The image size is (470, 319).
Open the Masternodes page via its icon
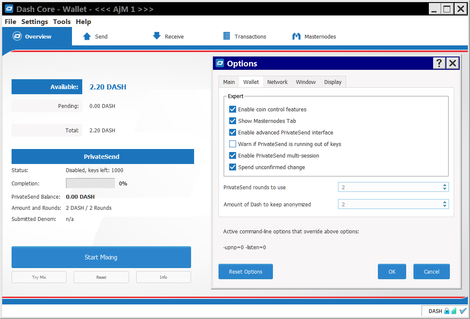296,36
